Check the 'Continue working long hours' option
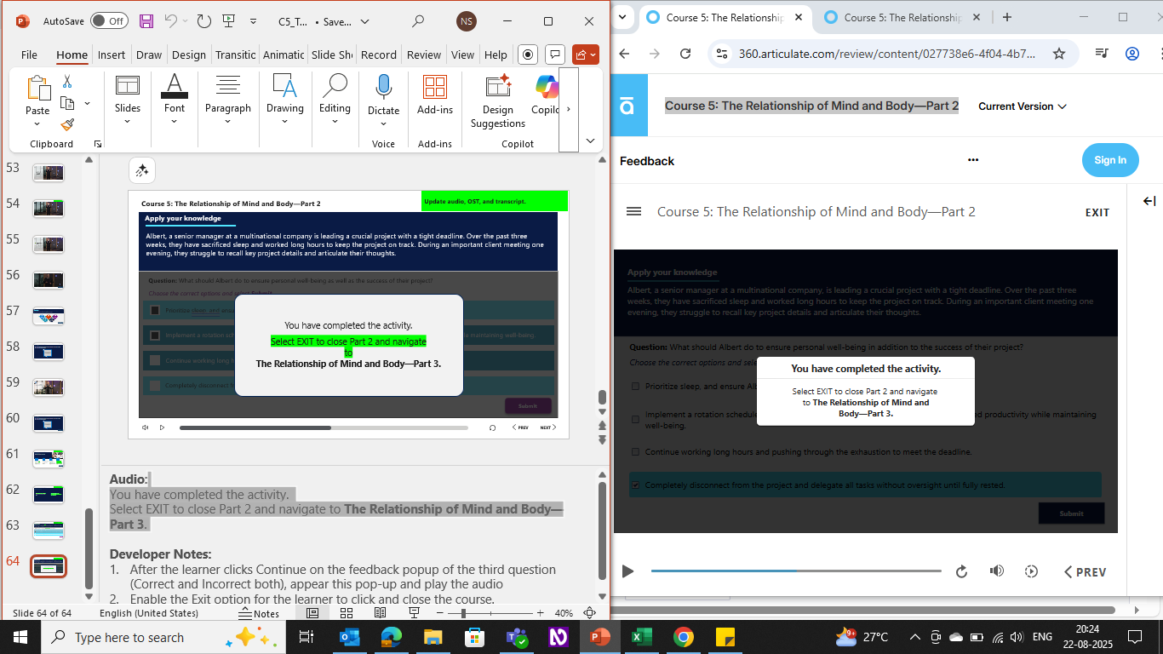Viewport: 1163px width, 654px height. 635,452
